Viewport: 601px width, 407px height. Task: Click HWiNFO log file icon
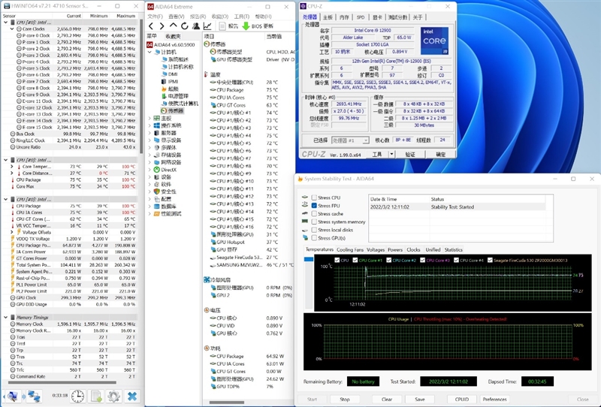(96, 396)
